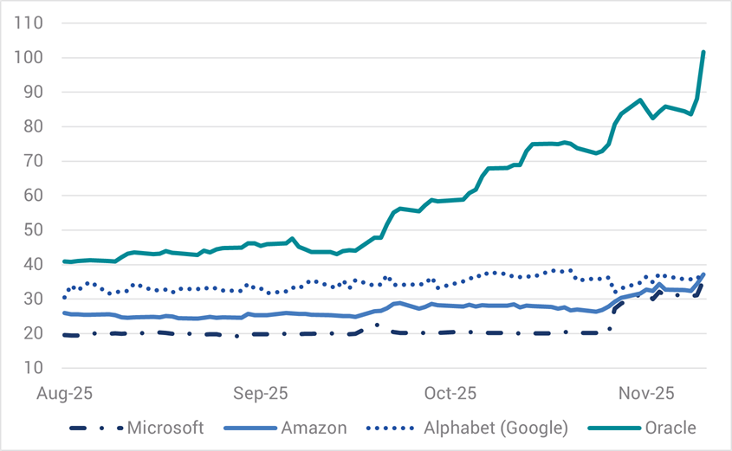
Task: Click the 10 y-axis label
Action: [32, 367]
